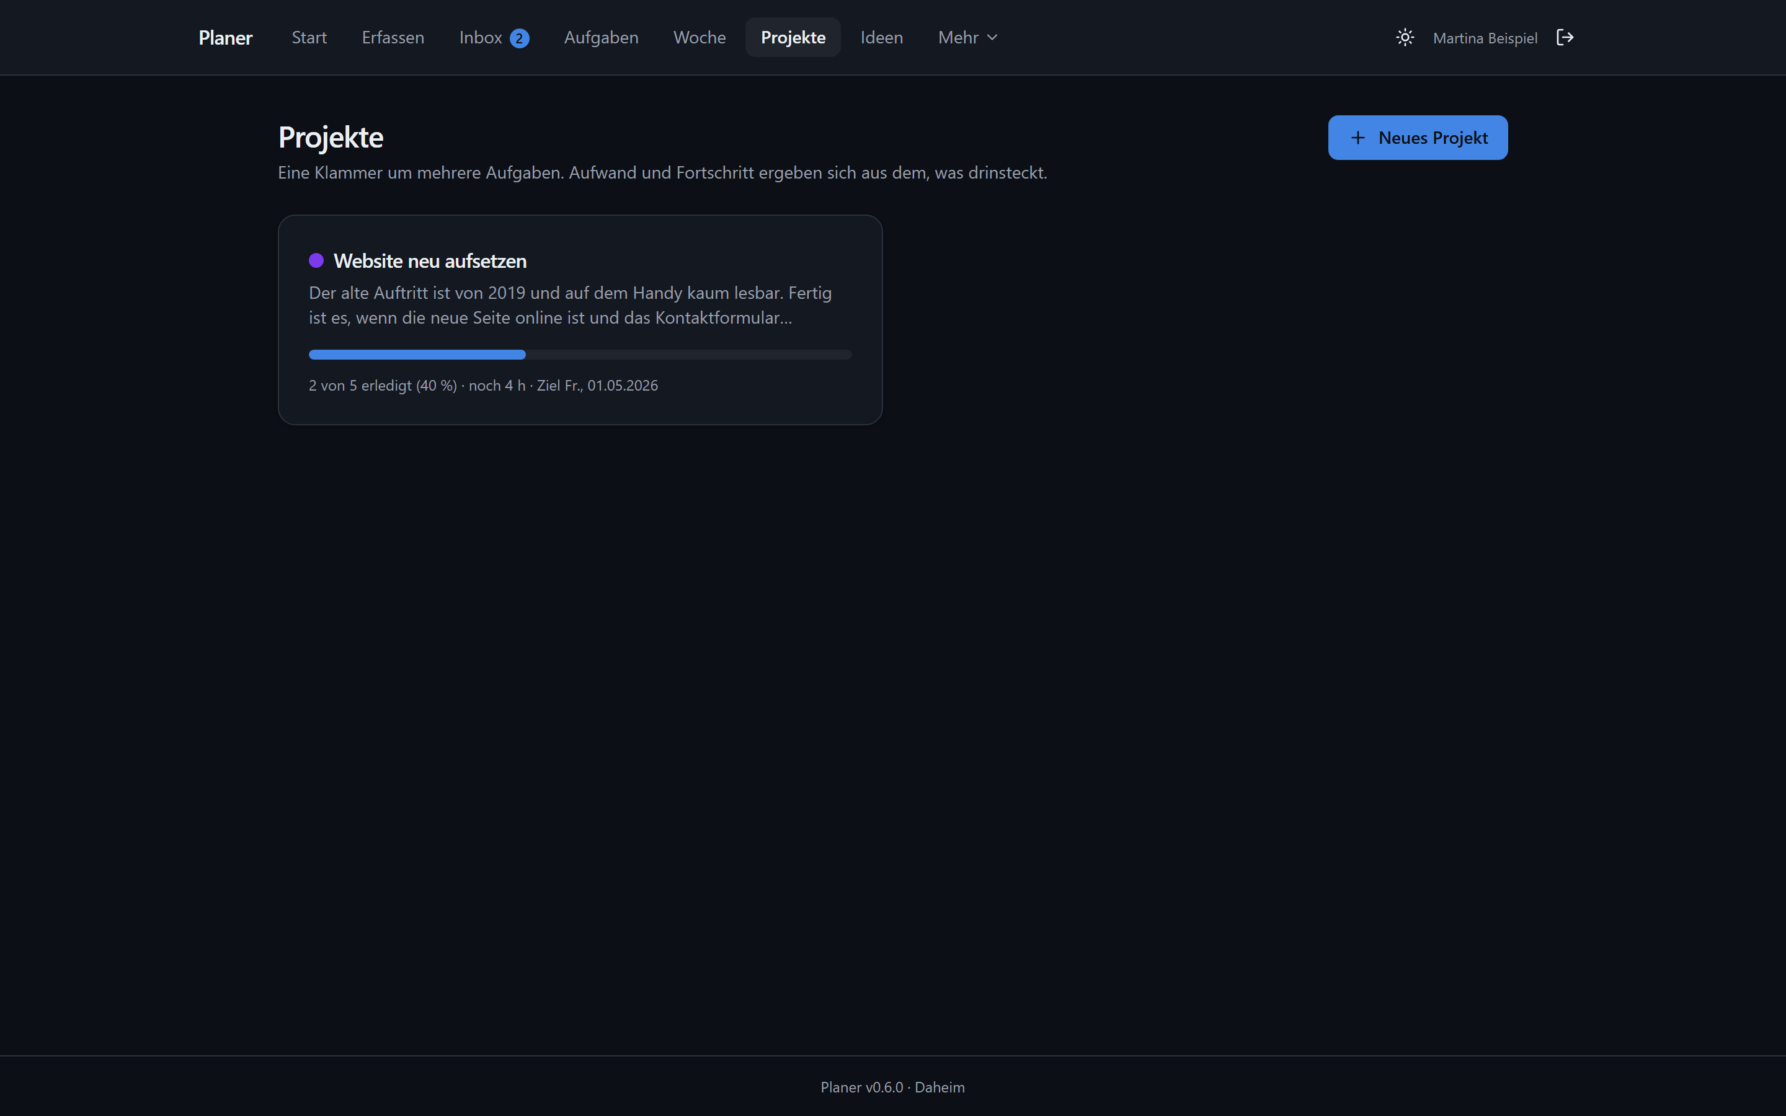
Task: Go to the Start page
Action: [309, 38]
